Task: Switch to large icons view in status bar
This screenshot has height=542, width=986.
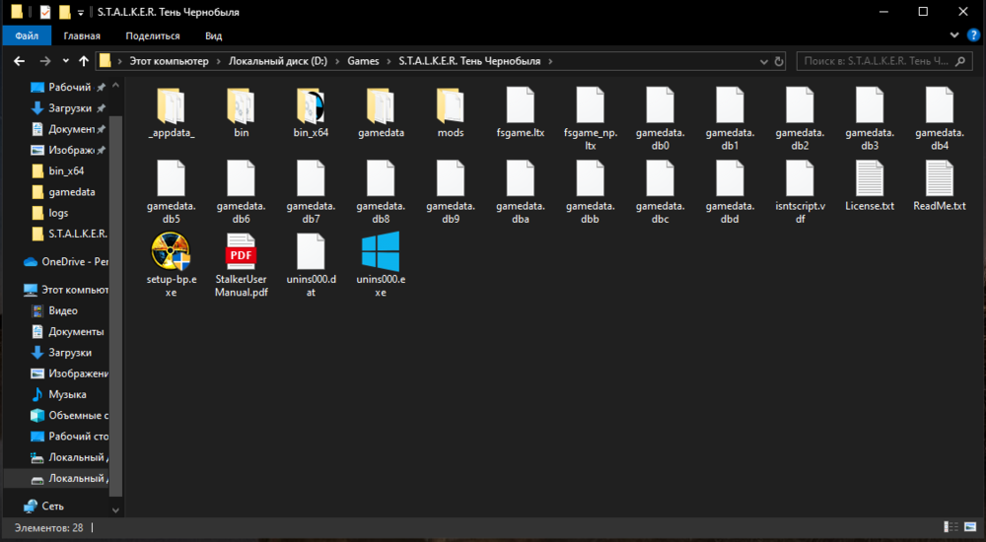Action: (x=970, y=527)
